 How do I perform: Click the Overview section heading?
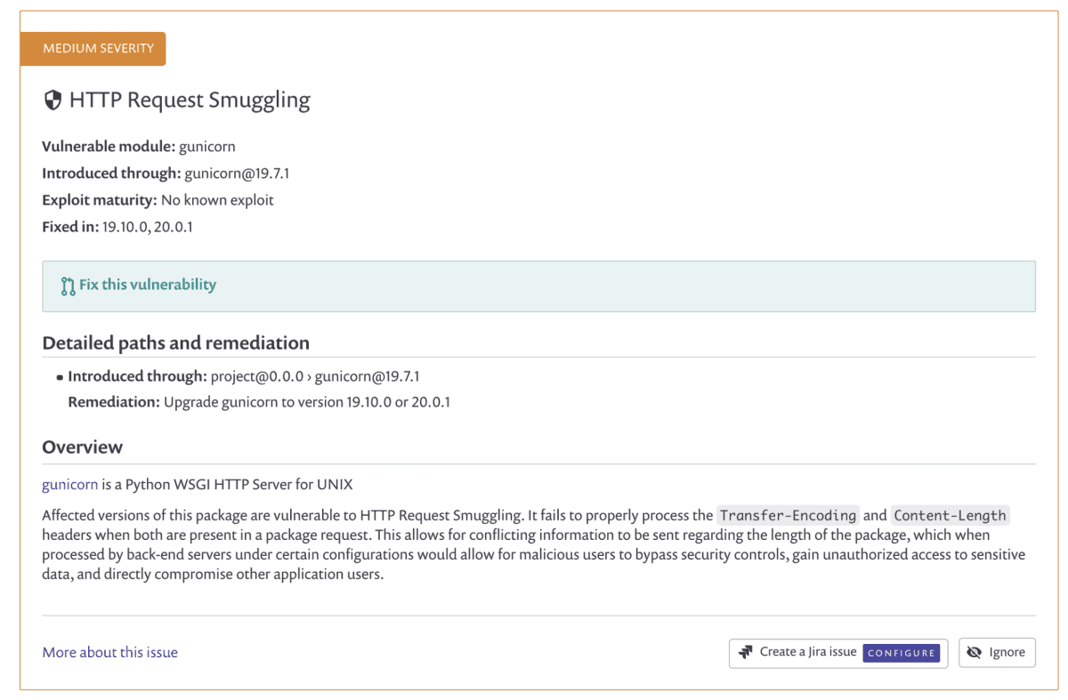(x=82, y=447)
